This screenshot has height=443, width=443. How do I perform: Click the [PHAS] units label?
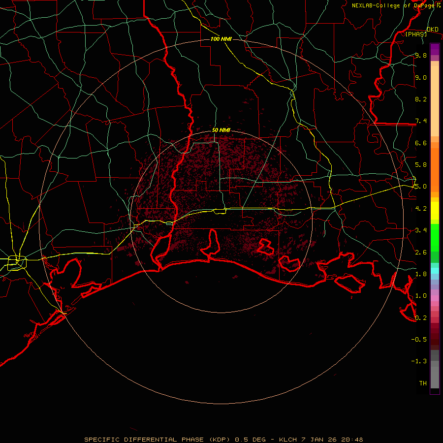coord(416,34)
